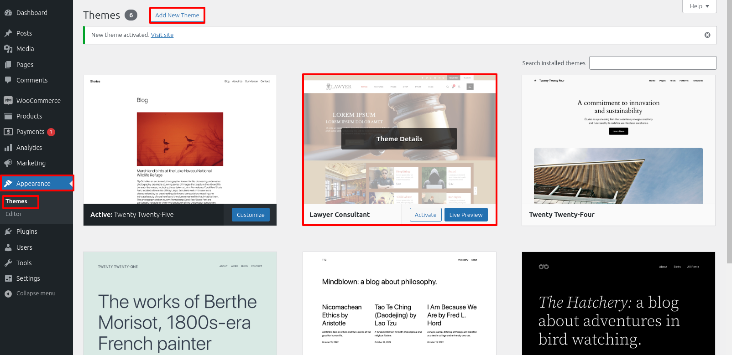Click the Add New Theme button
This screenshot has height=355, width=732.
coord(177,15)
